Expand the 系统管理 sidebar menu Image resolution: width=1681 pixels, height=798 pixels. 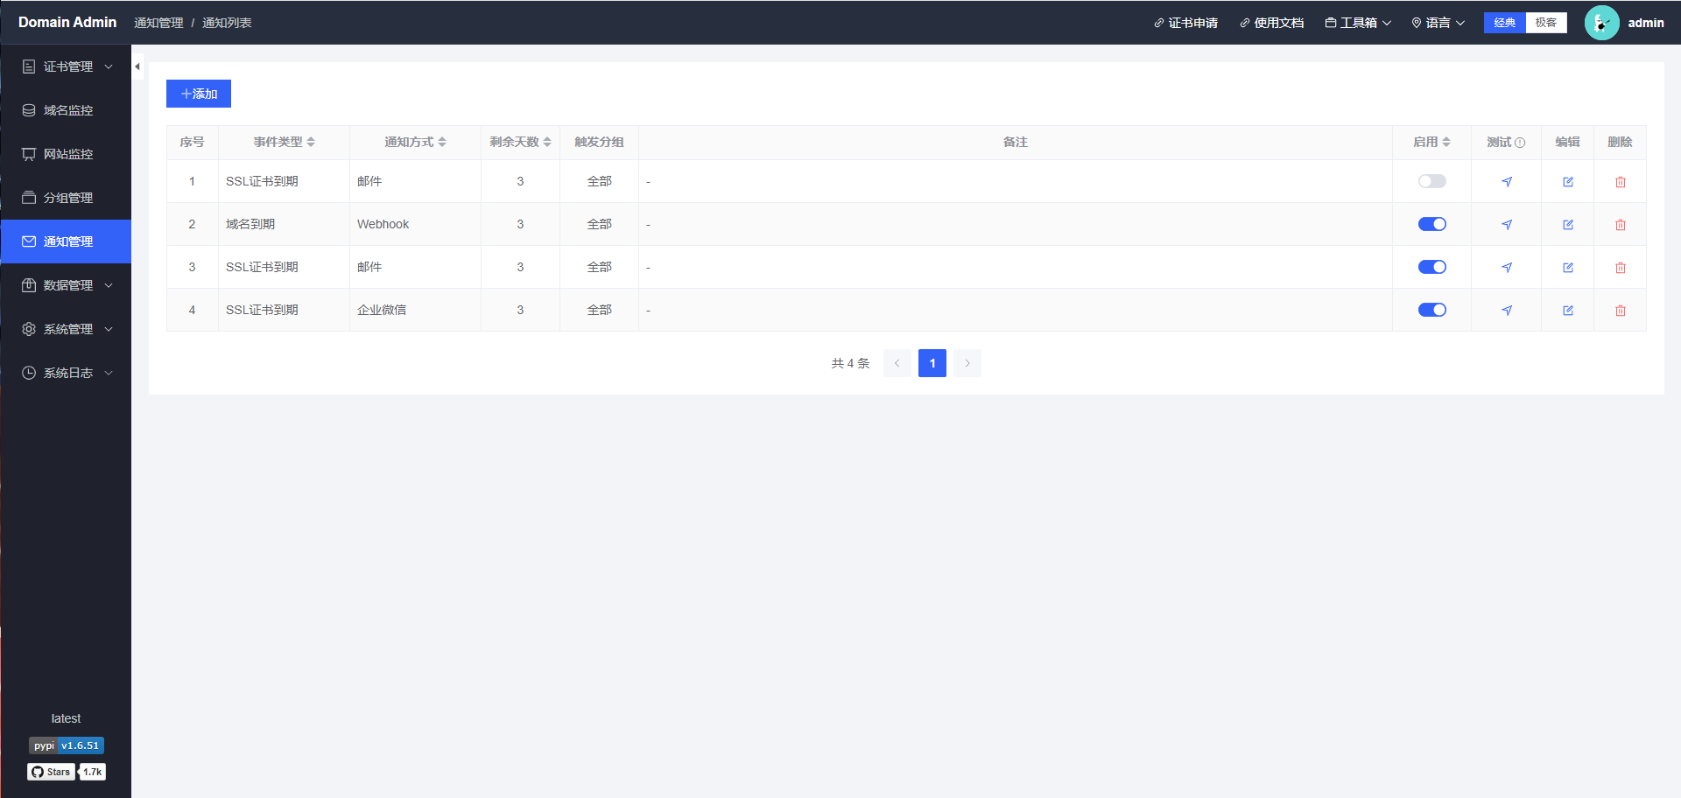pyautogui.click(x=66, y=329)
